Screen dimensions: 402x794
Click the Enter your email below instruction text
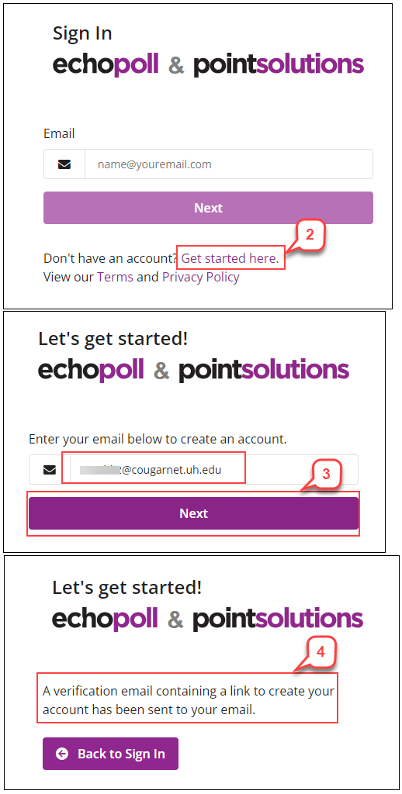click(158, 439)
